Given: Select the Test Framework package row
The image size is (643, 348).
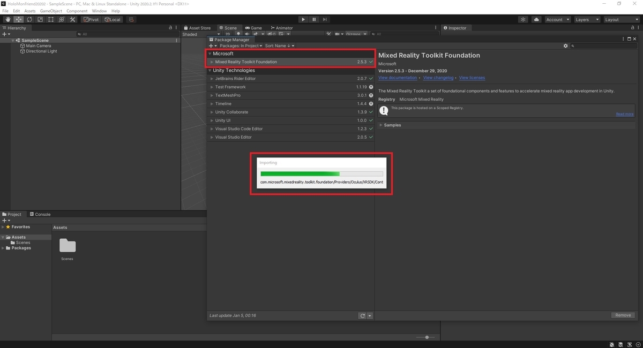Looking at the screenshot, I should coord(291,87).
